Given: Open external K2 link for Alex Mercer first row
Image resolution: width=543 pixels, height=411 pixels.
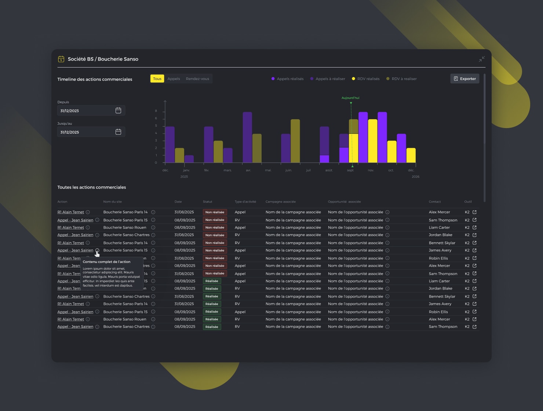Looking at the screenshot, I should (x=474, y=212).
